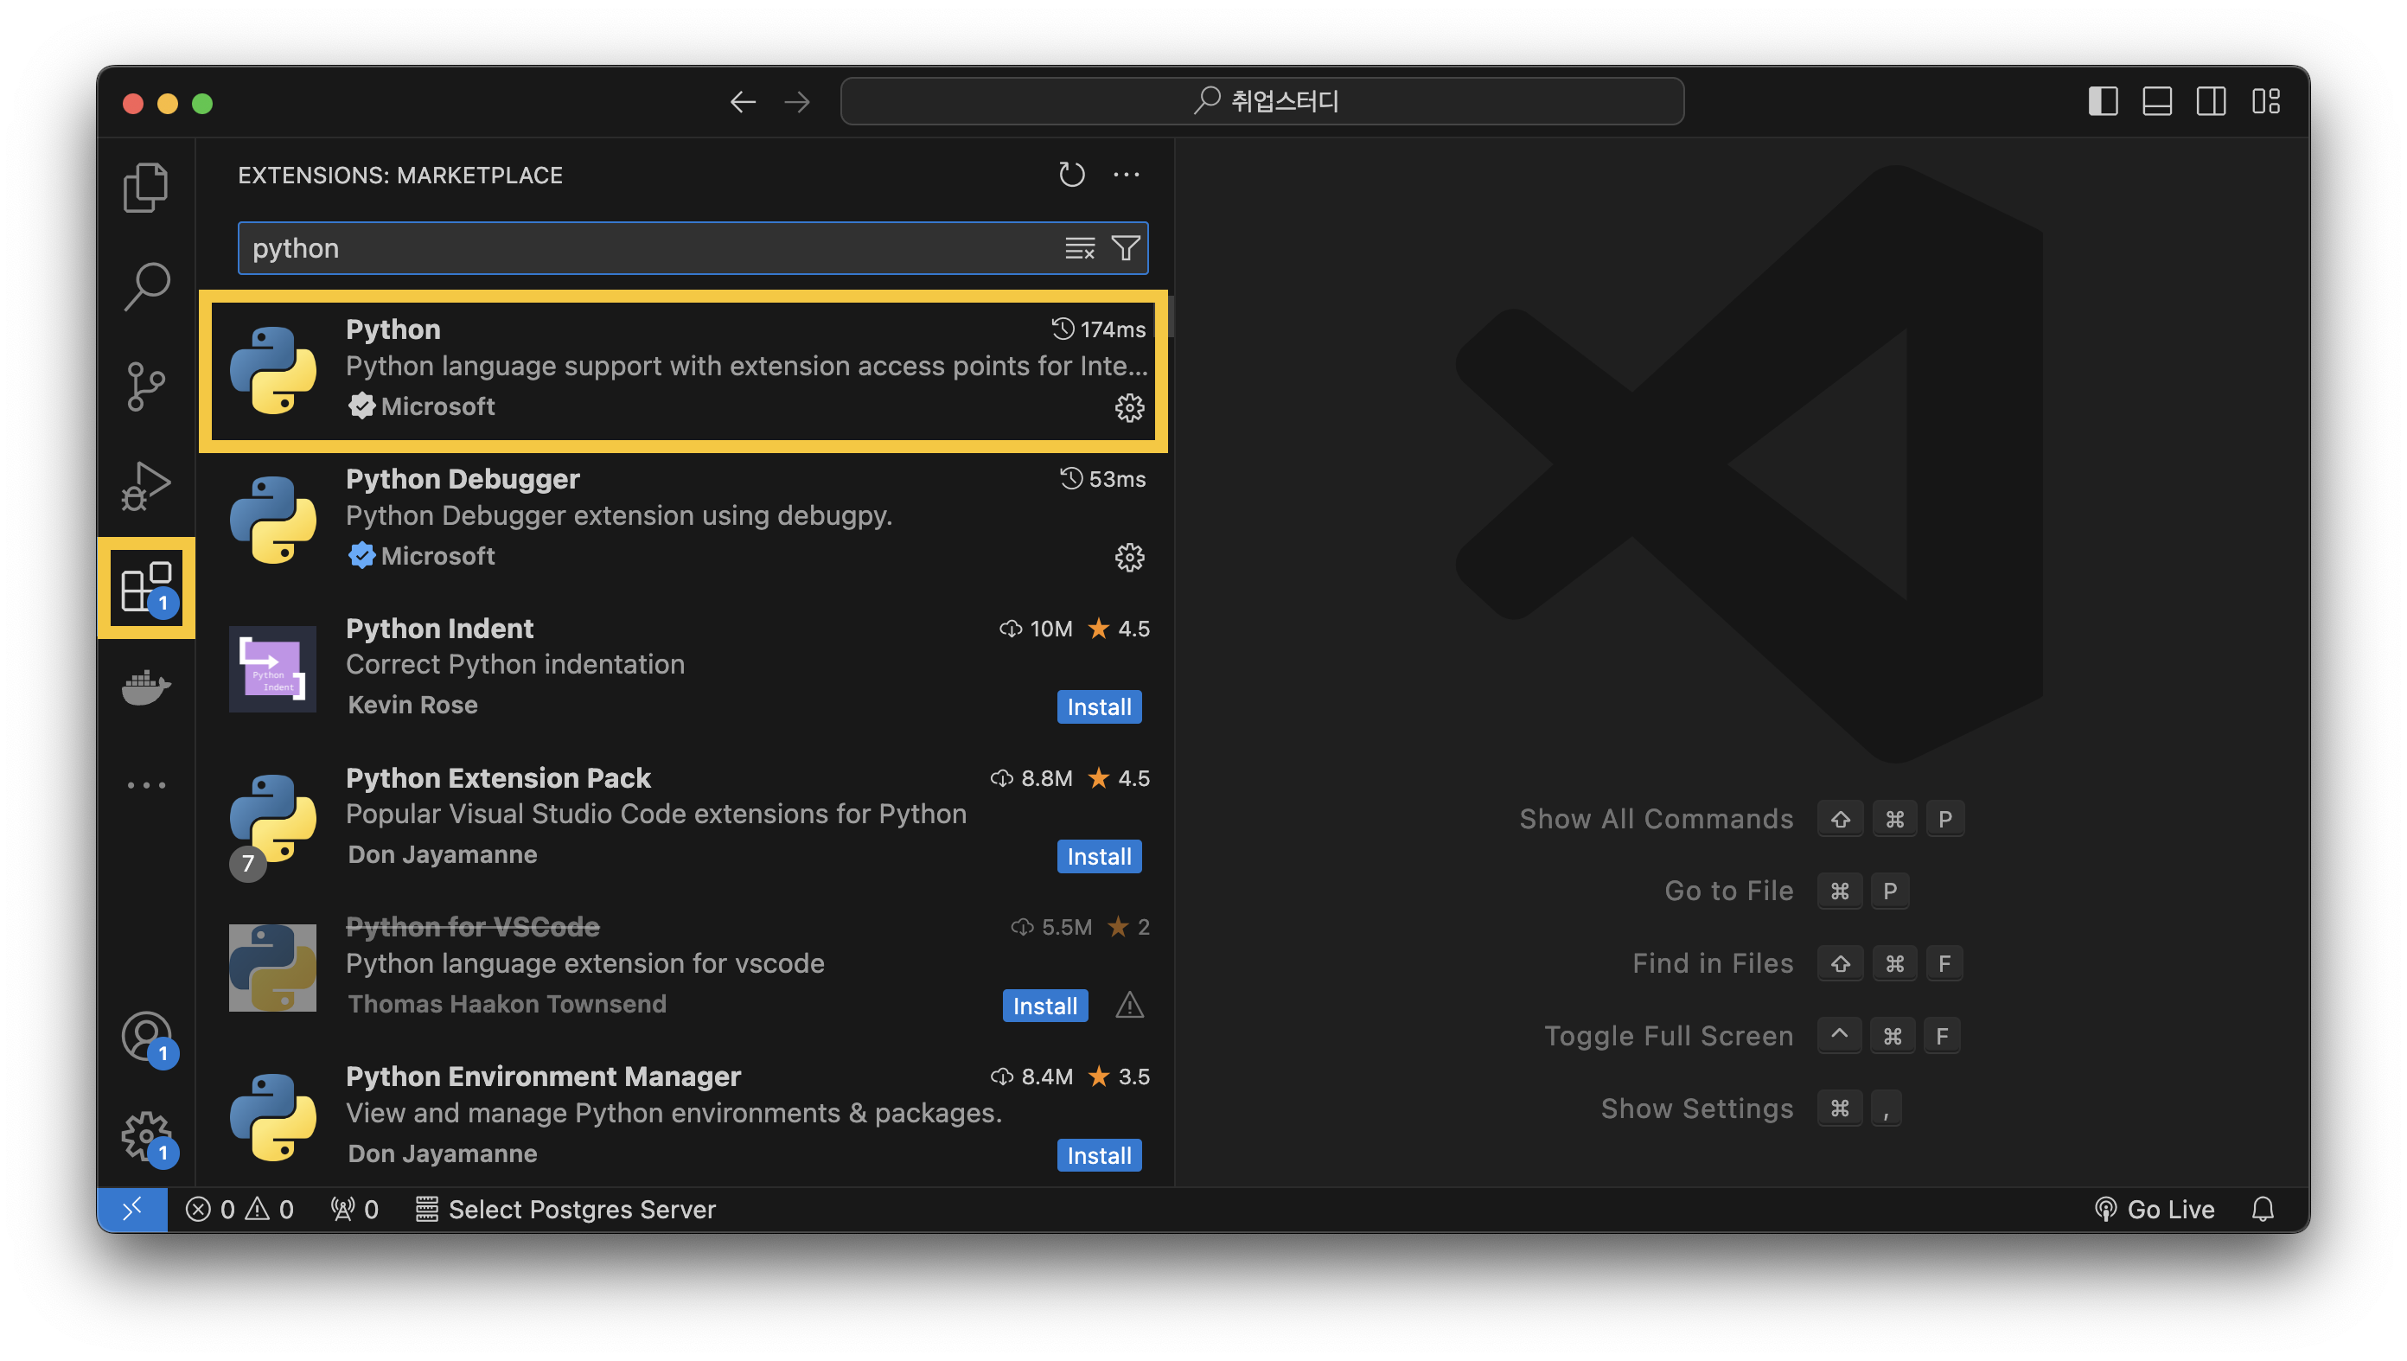Viewport: 2407px width, 1361px height.
Task: Open the remote window indicator in status bar
Action: point(131,1209)
